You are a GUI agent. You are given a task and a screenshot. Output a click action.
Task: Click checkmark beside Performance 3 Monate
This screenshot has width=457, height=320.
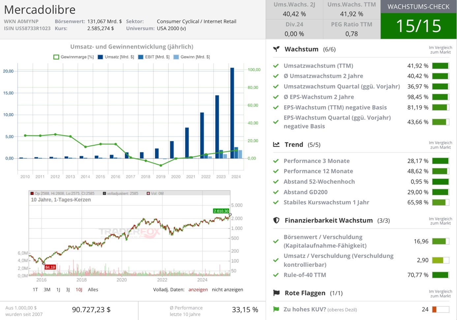[276, 161]
